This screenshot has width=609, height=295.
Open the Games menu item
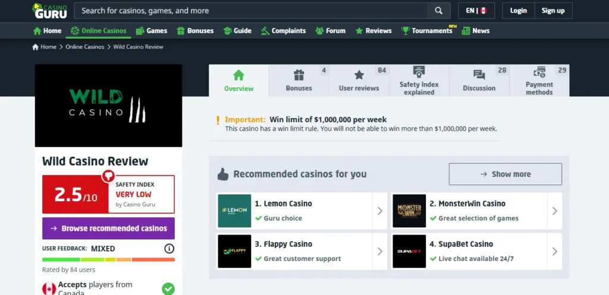pyautogui.click(x=152, y=31)
